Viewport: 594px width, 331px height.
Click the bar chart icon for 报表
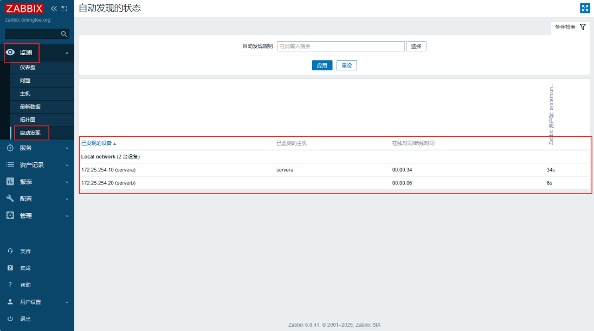click(10, 182)
